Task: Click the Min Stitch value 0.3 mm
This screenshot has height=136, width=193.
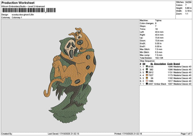Action: pyautogui.click(x=159, y=52)
